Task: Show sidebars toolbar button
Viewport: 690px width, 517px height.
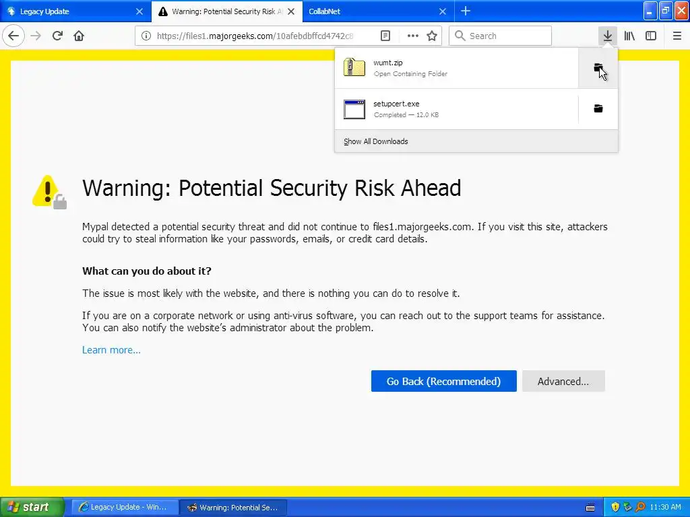Action: coord(651,36)
